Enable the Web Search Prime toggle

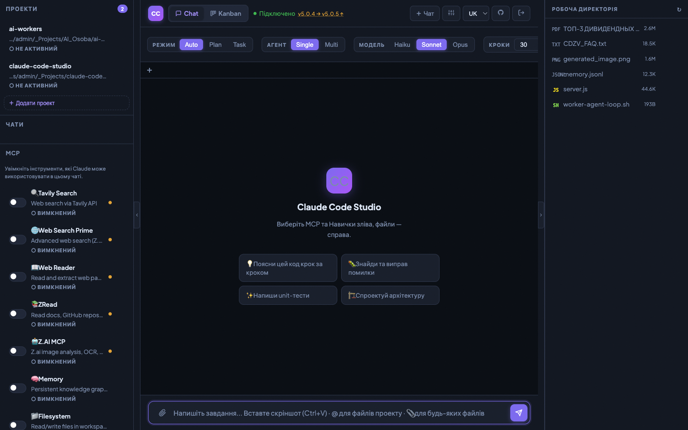click(x=18, y=239)
